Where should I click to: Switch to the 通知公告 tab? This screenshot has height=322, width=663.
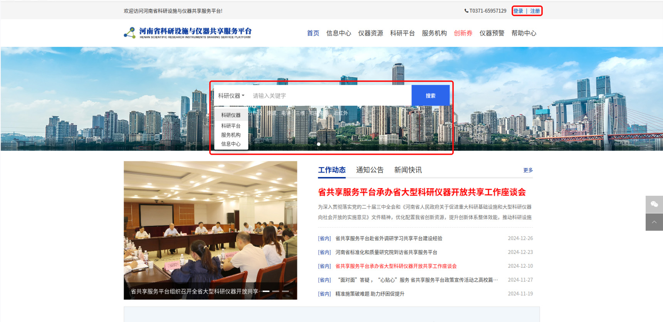369,170
